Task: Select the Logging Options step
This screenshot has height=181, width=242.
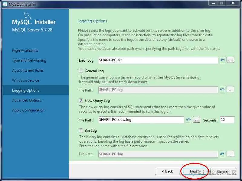Action: tap(36, 90)
